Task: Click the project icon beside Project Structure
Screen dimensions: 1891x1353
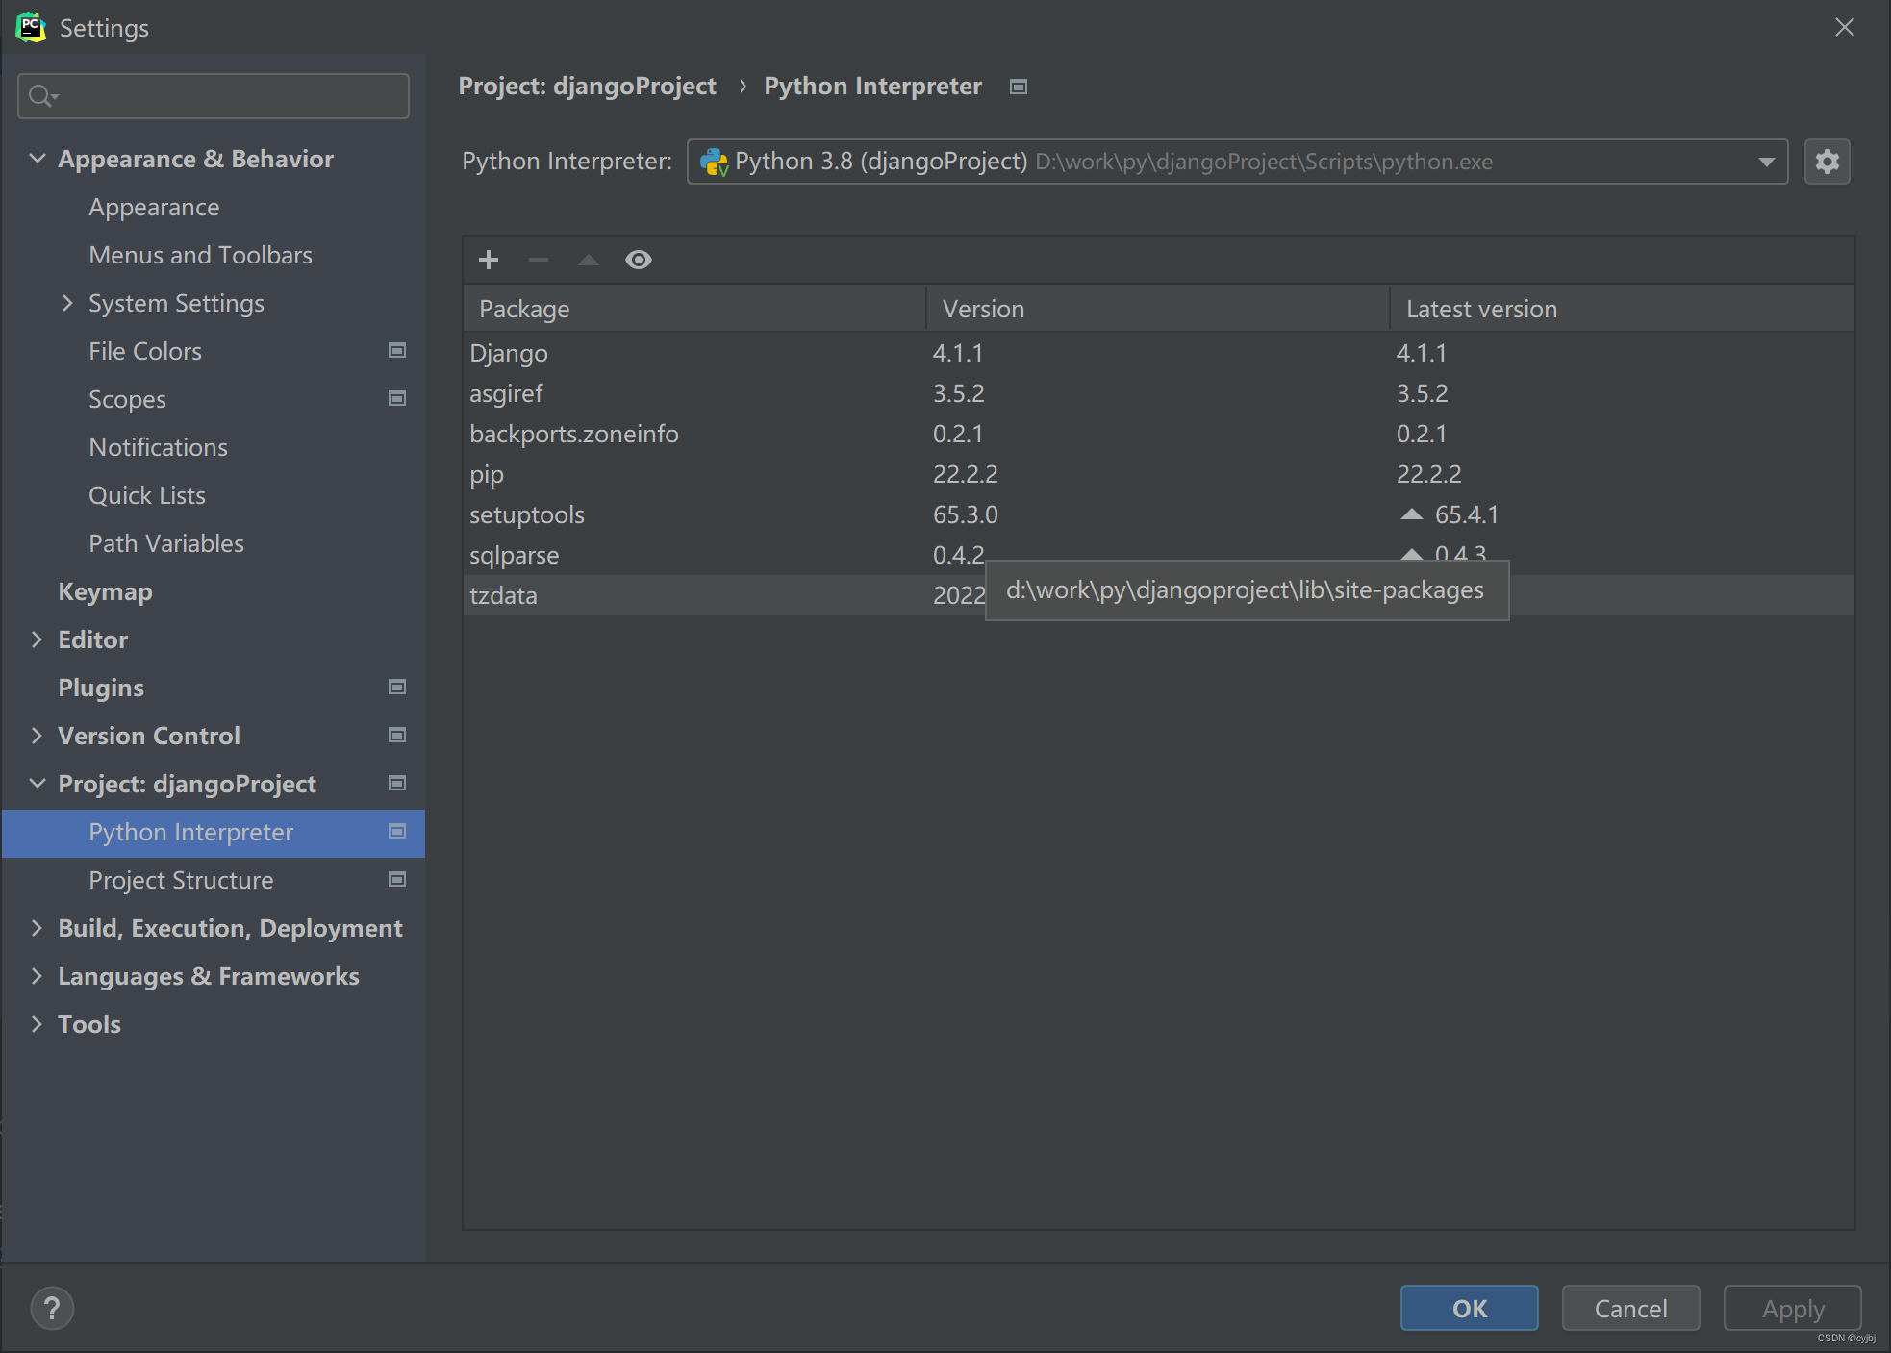Action: [397, 879]
